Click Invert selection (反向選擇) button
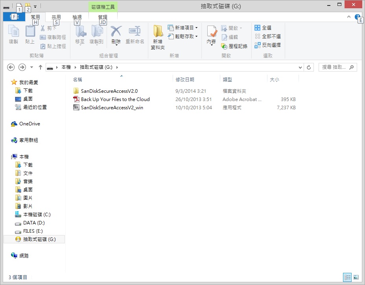 [x=268, y=45]
